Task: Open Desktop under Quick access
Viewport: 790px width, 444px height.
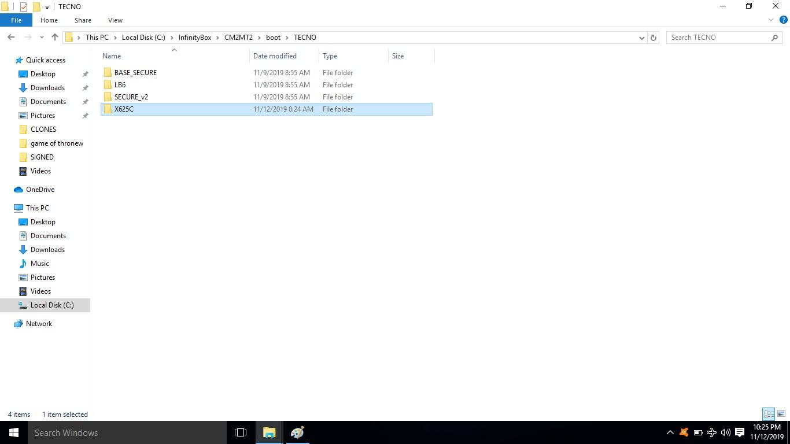Action: click(43, 74)
